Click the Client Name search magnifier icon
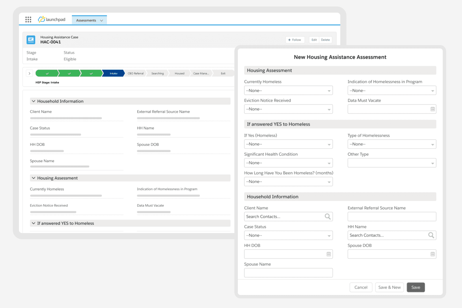The image size is (462, 308). (x=327, y=216)
